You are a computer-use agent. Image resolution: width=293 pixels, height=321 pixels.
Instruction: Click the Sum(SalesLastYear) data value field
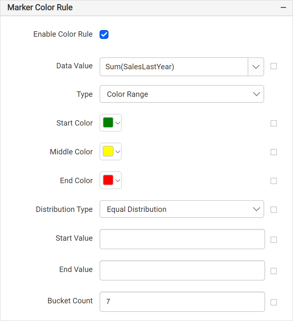[x=174, y=67]
